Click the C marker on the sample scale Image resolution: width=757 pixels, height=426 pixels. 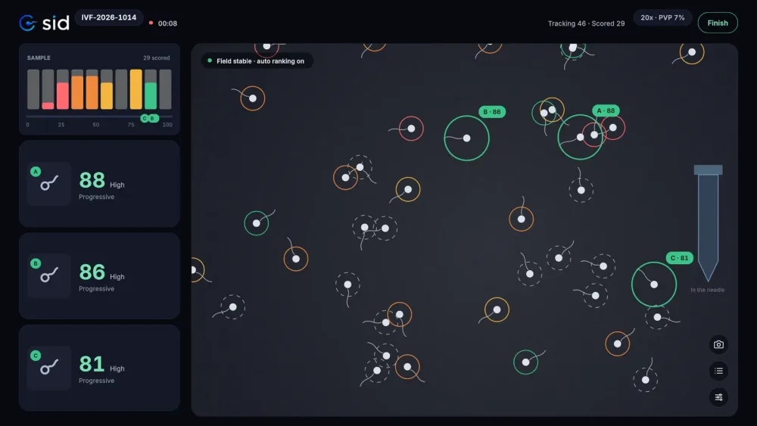[145, 119]
